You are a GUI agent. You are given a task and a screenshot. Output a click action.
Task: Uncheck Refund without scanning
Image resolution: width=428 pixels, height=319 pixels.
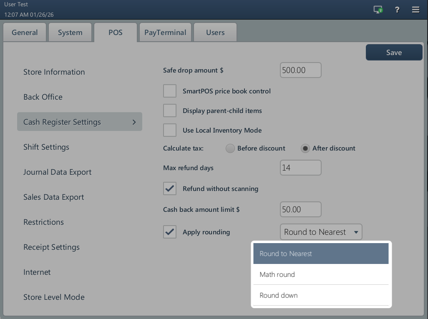pos(170,188)
